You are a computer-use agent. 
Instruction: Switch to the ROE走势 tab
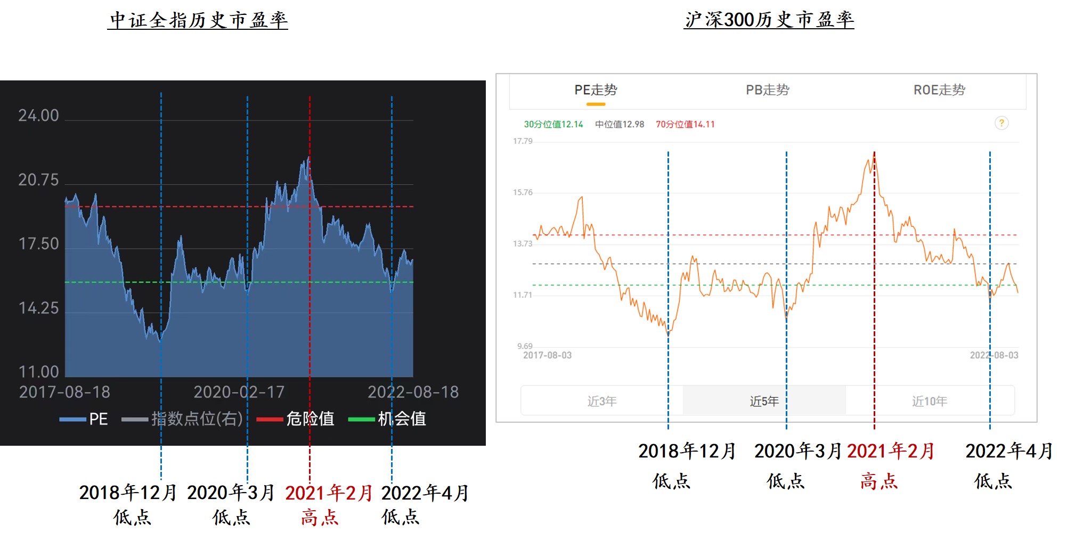click(939, 90)
